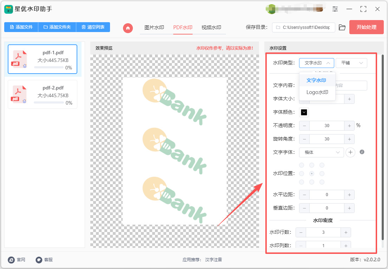
Task: Select middle-left watermark position radio
Action: (x=302, y=174)
